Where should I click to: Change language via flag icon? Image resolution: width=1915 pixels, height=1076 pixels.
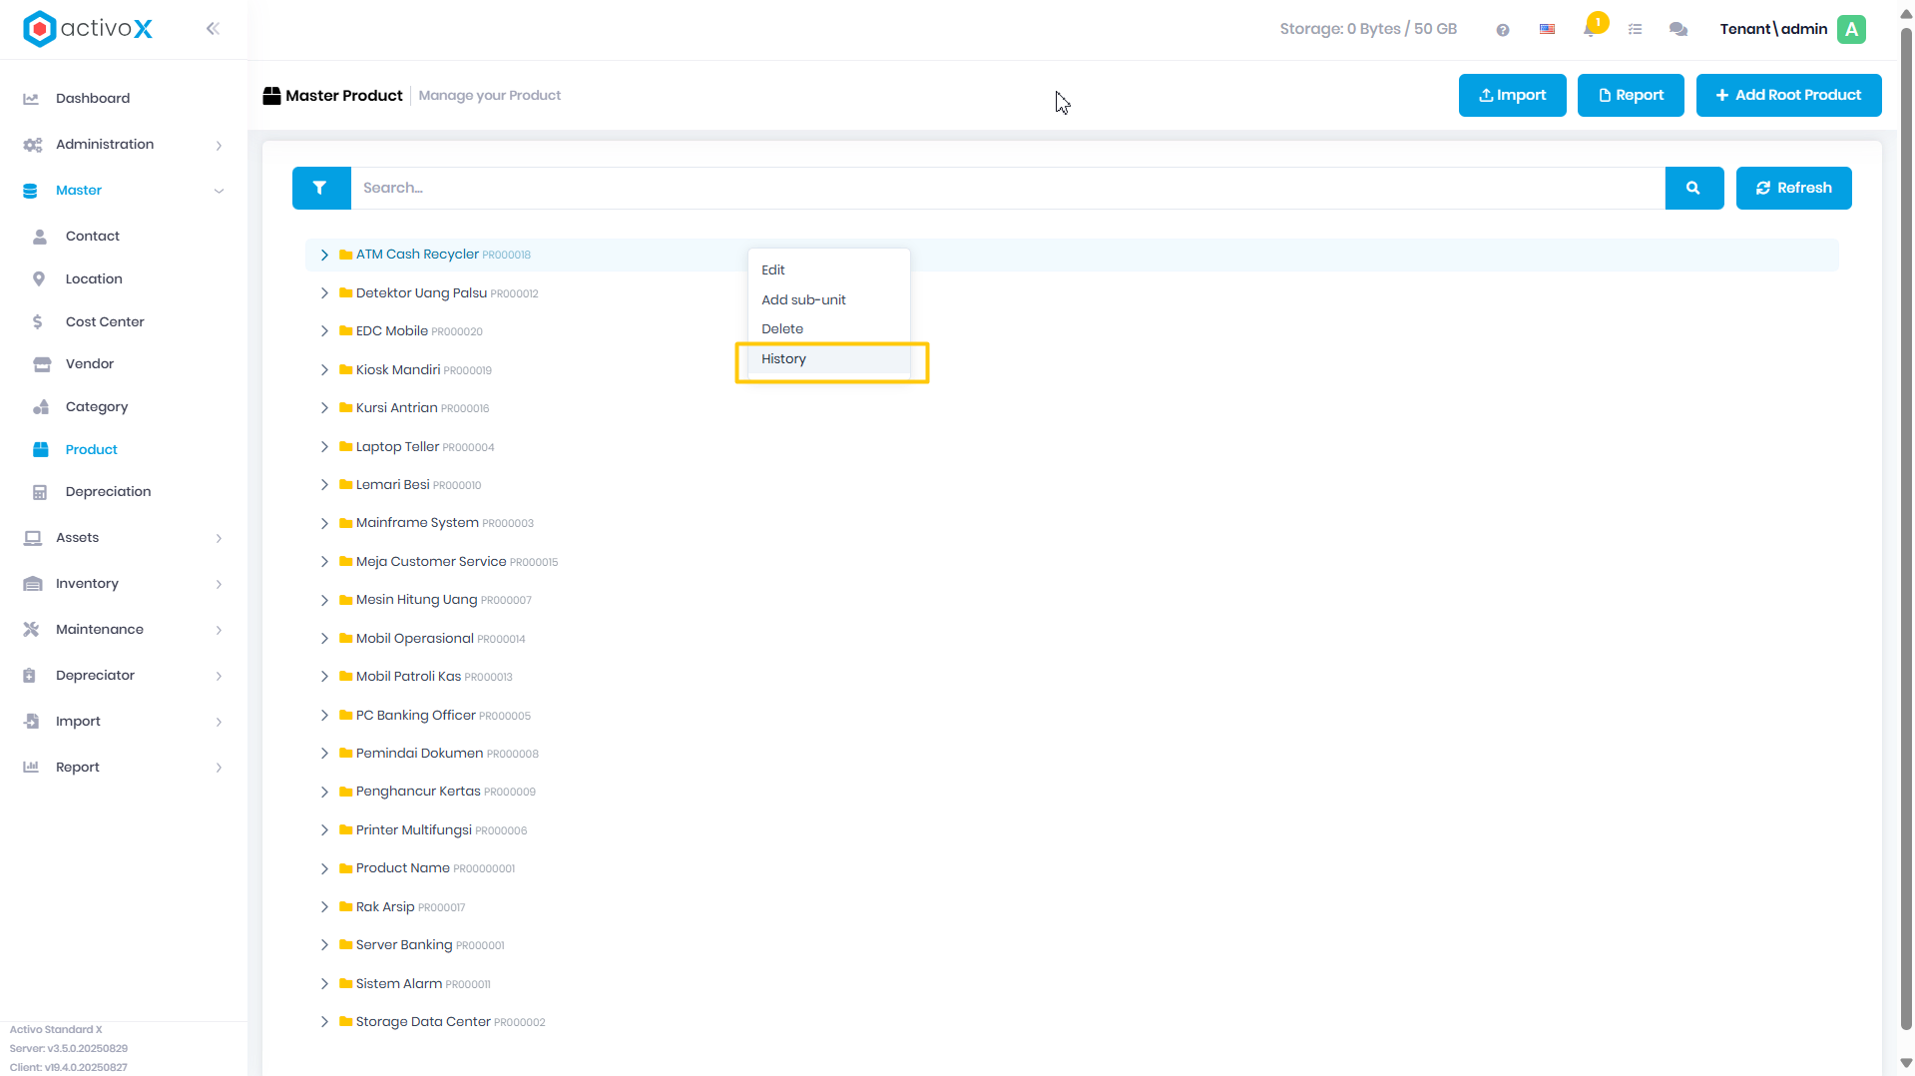point(1547,29)
